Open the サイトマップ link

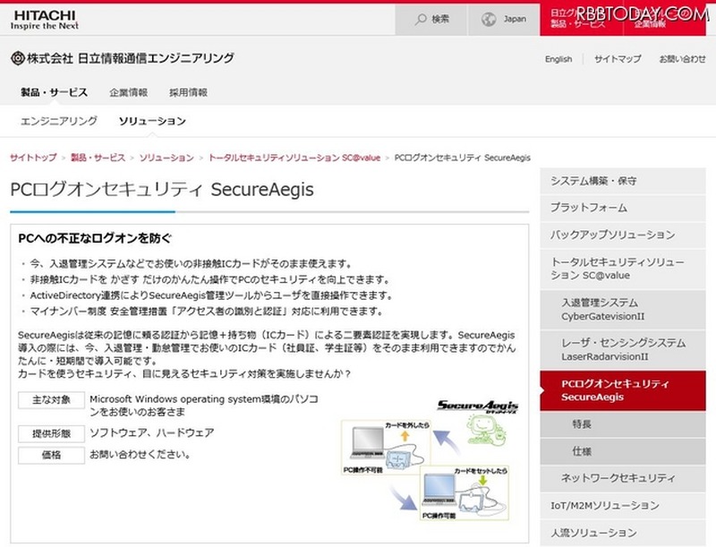pos(618,60)
